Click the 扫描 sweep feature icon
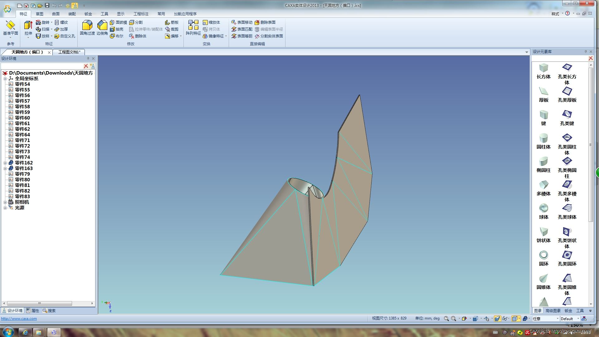The image size is (599, 337). [38, 29]
